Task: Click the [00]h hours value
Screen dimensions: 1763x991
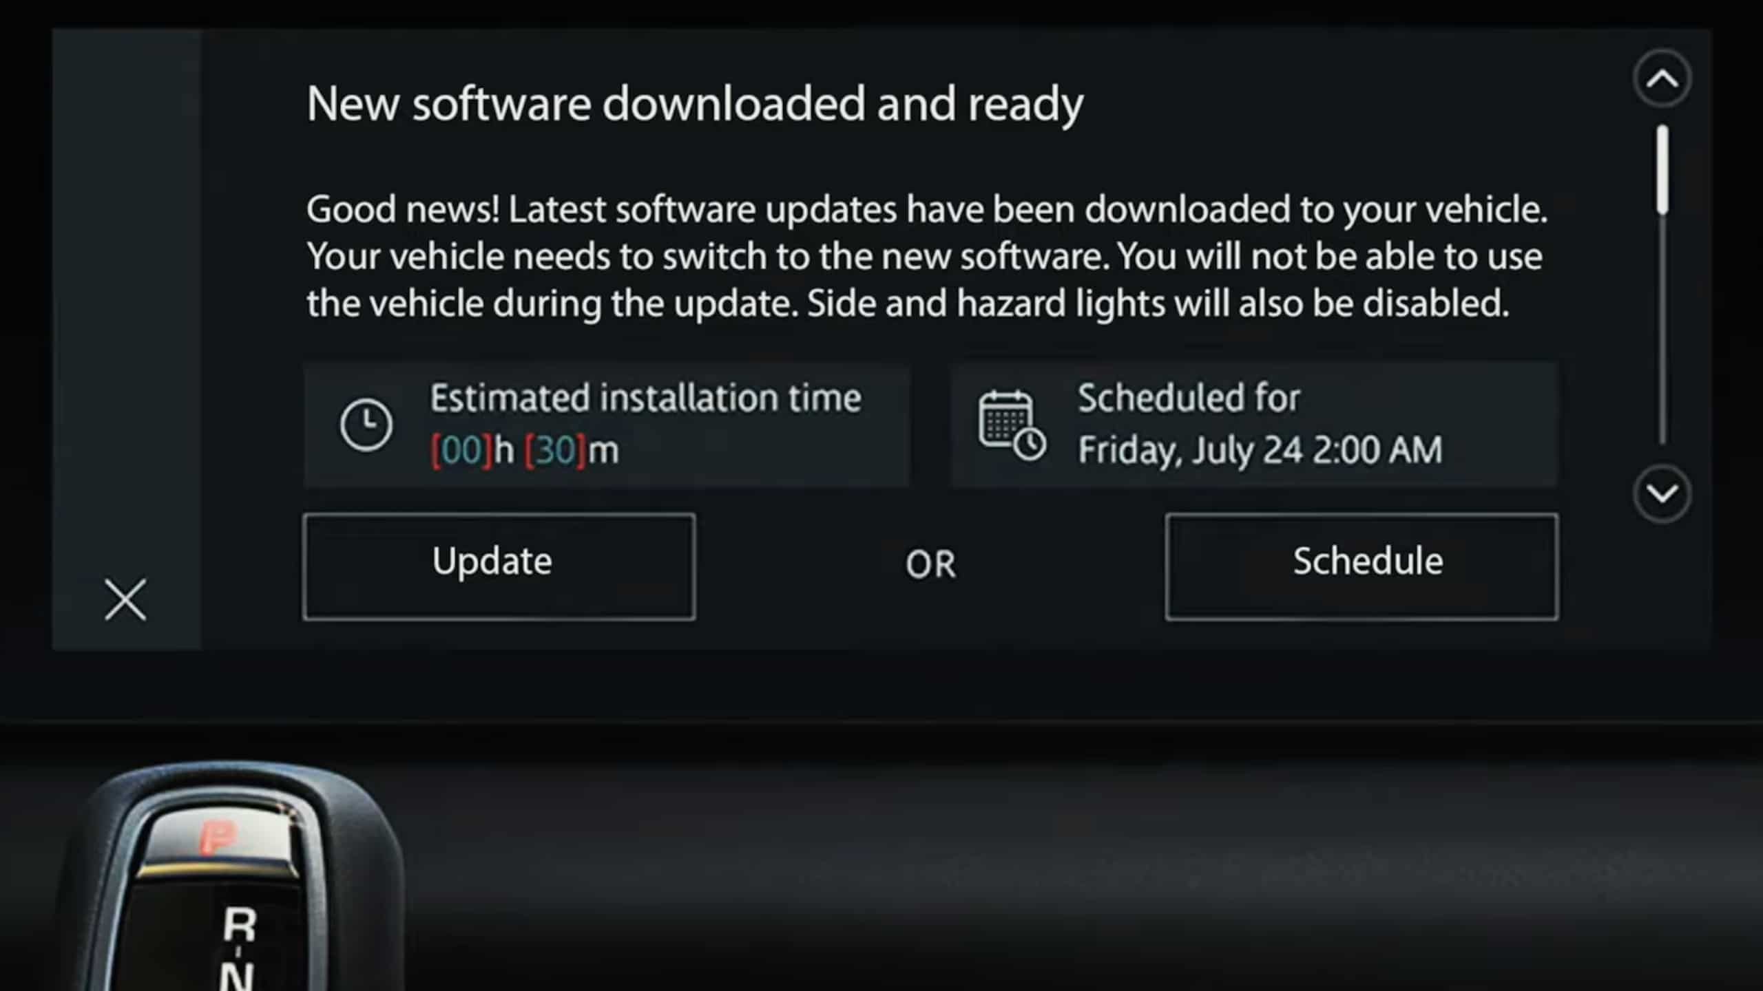Action: coord(472,451)
